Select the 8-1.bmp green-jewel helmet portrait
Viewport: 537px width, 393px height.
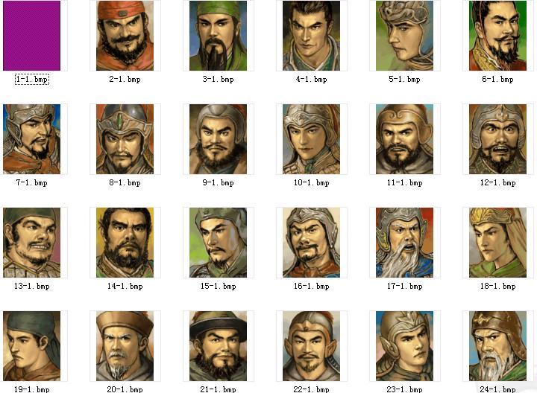(x=125, y=139)
